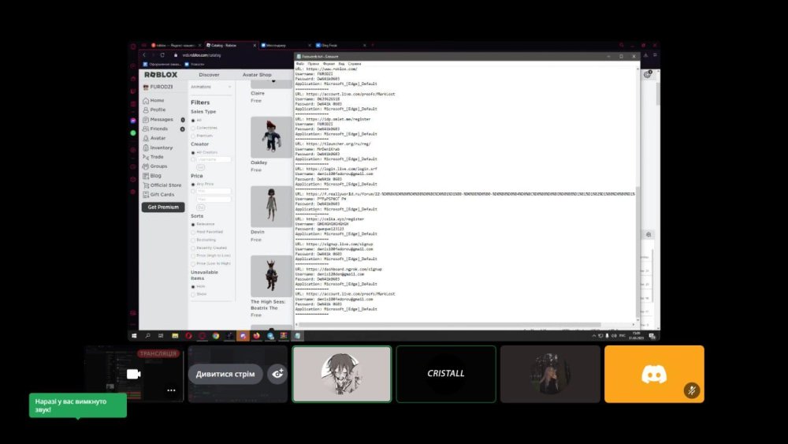This screenshot has width=788, height=444.
Task: Open the Правка menu in Notepad
Action: click(314, 64)
